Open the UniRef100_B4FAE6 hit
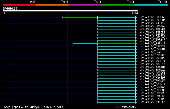Screen dimensions: 170x109 152,102
